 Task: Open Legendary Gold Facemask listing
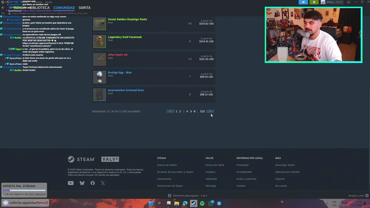pyautogui.click(x=125, y=37)
